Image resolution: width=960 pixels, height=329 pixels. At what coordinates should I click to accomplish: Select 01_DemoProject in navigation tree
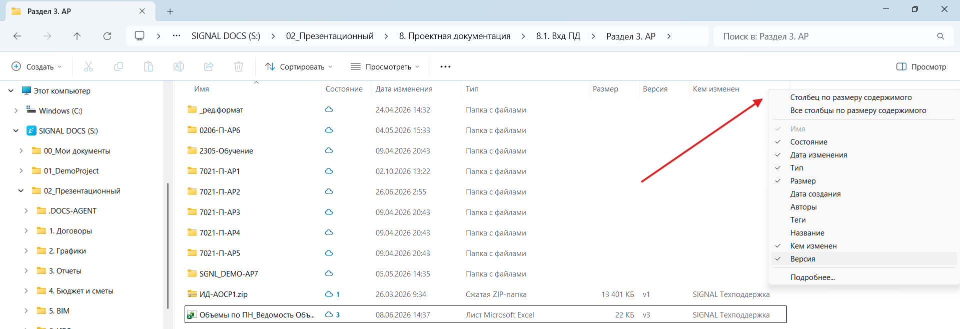pos(71,170)
